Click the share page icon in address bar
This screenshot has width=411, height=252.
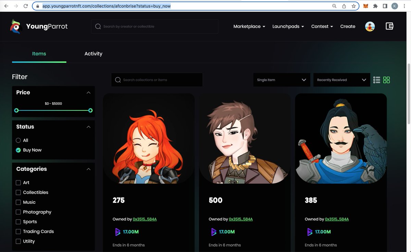point(344,6)
